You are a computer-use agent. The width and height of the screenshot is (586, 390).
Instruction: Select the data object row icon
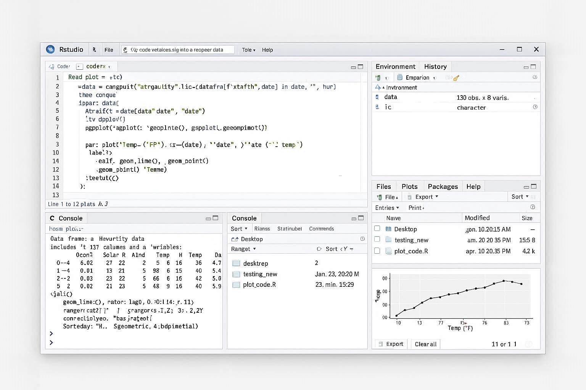(x=377, y=97)
